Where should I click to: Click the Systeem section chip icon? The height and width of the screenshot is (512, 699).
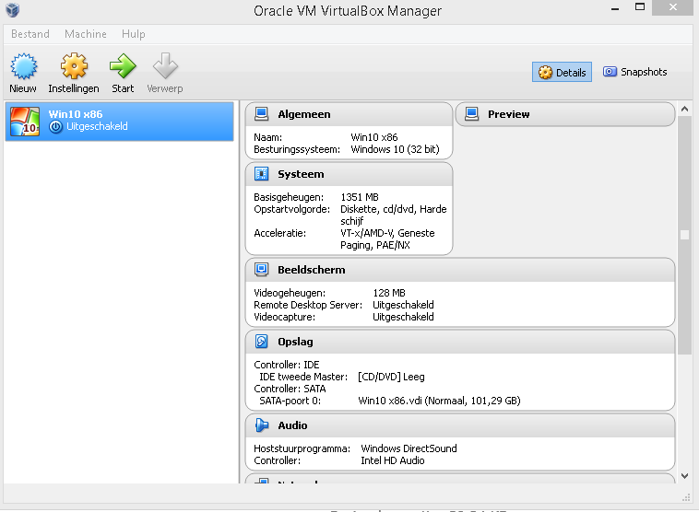point(262,174)
